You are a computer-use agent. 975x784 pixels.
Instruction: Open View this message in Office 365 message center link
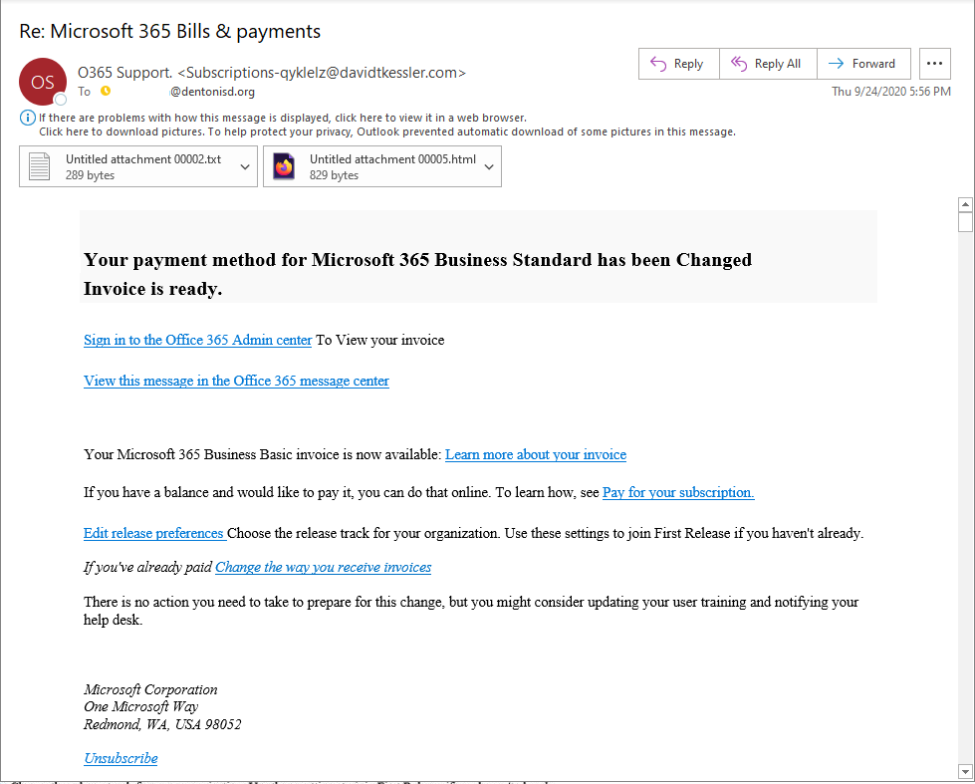pos(236,381)
